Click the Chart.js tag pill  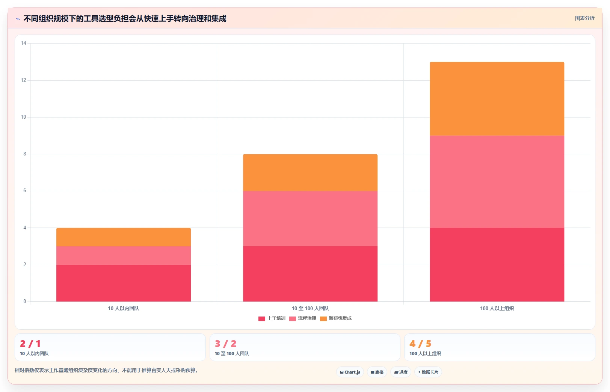click(350, 372)
